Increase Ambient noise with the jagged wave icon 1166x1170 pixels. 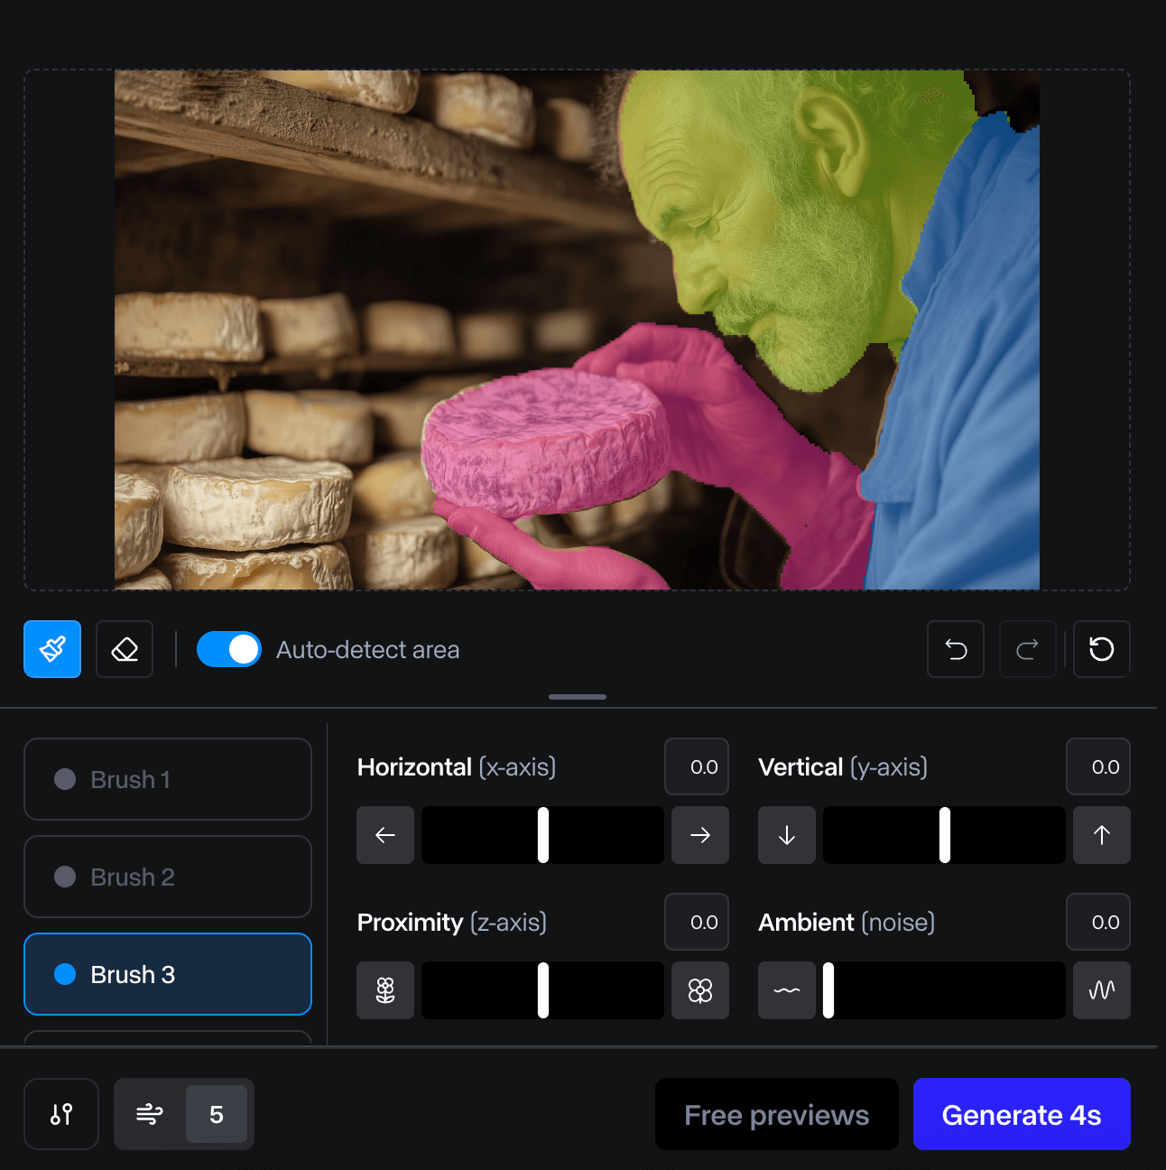coord(1101,990)
